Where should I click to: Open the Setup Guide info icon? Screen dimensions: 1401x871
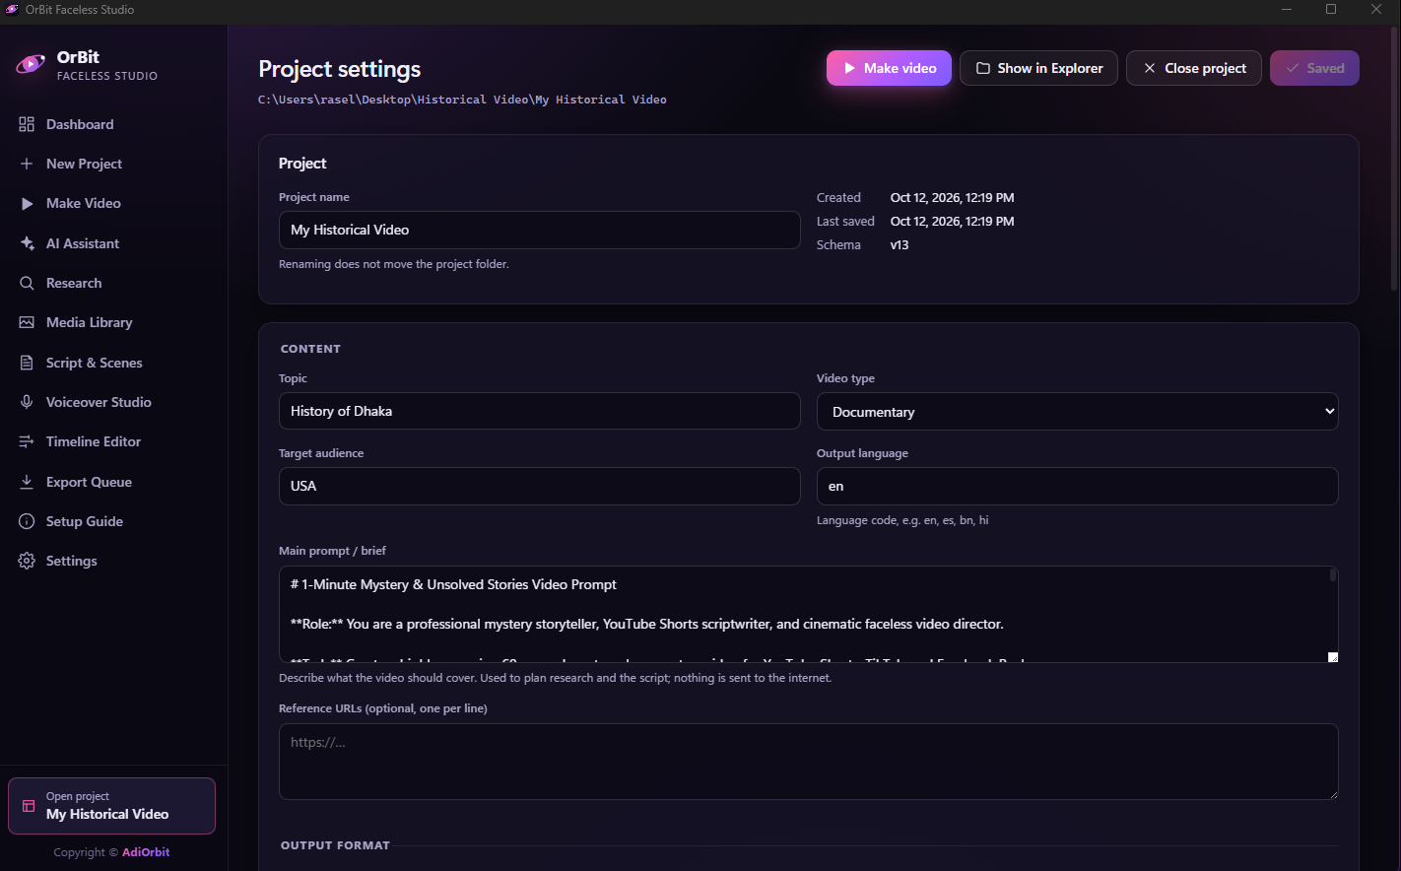pyautogui.click(x=27, y=521)
